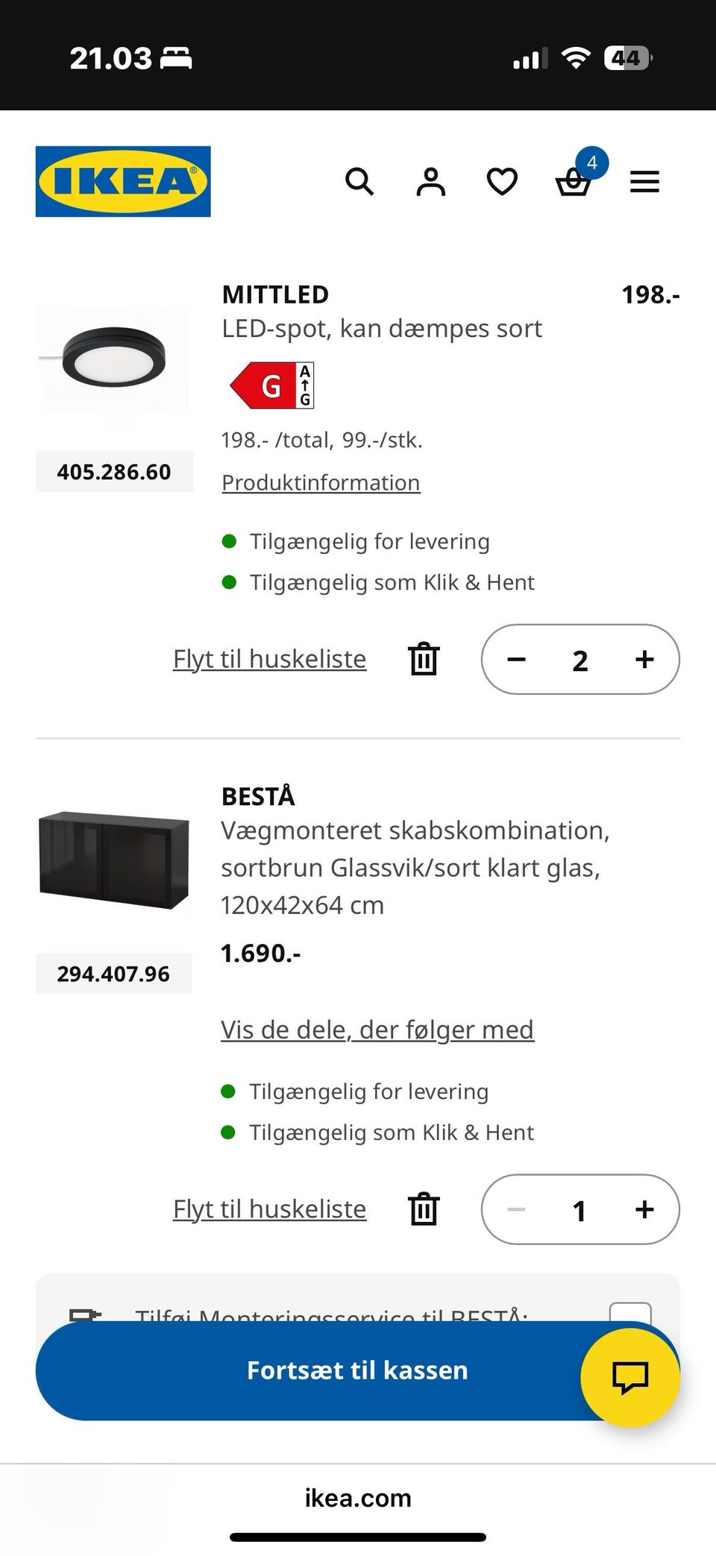Screen dimensions: 716x1556
Task: Tap the MITTLED LED-spot thumbnail
Action: pos(114,357)
